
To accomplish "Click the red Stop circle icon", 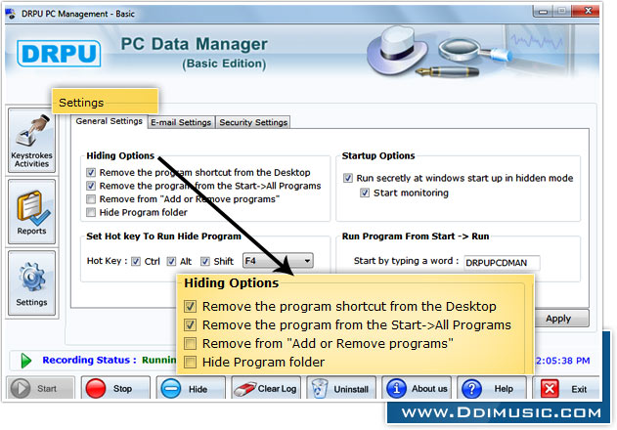I will click(96, 389).
